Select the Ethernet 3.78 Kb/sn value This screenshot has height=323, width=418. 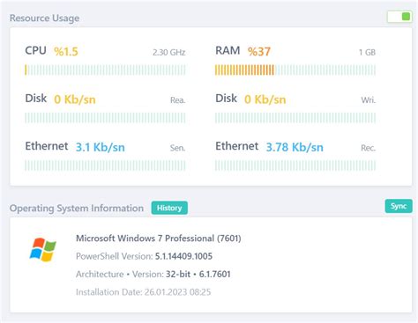295,147
